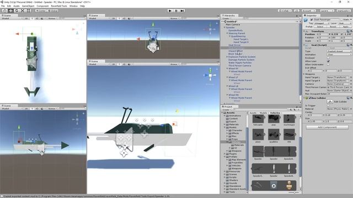Toggle the Static checkbox in Inspector
The image size is (353, 198).
341,20
